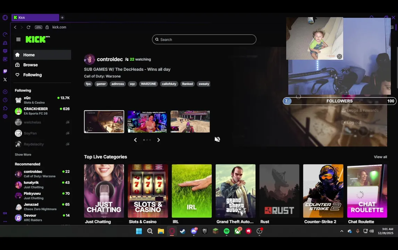The height and width of the screenshot is (250, 398).
Task: Open xQc channel in Following list
Action: pos(42,100)
